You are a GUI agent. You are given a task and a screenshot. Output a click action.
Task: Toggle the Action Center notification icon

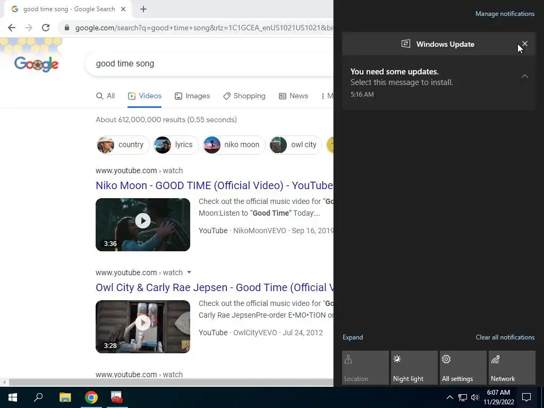[526, 397]
